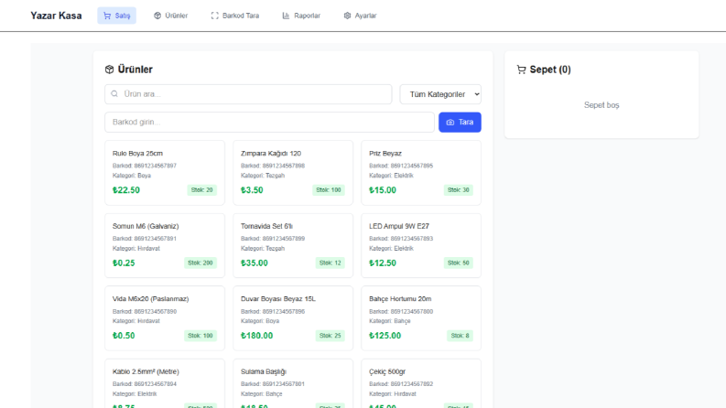The height and width of the screenshot is (408, 726).
Task: Select the Tornavida Set 6'lı product card
Action: tap(293, 246)
